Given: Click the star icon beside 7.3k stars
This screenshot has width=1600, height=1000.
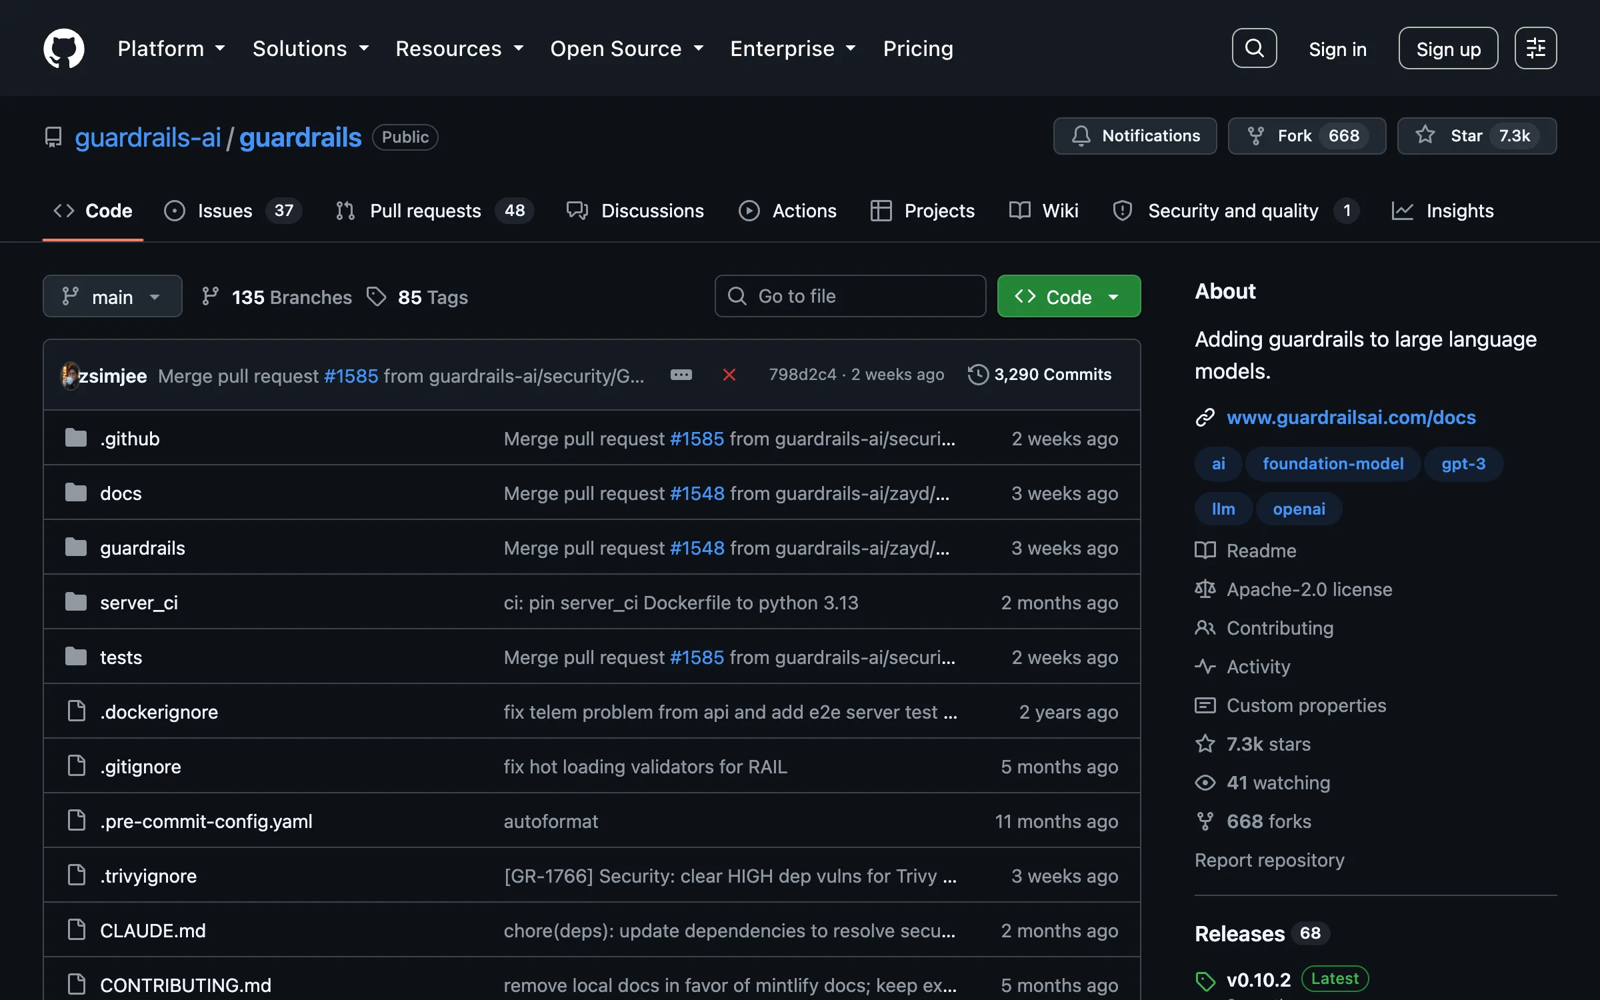Looking at the screenshot, I should tap(1205, 743).
